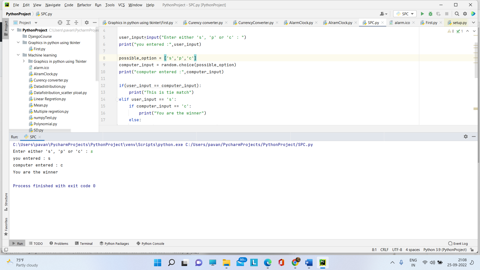The image size is (480, 270).
Task: Run the SPC configuration with green play button
Action: (x=422, y=14)
